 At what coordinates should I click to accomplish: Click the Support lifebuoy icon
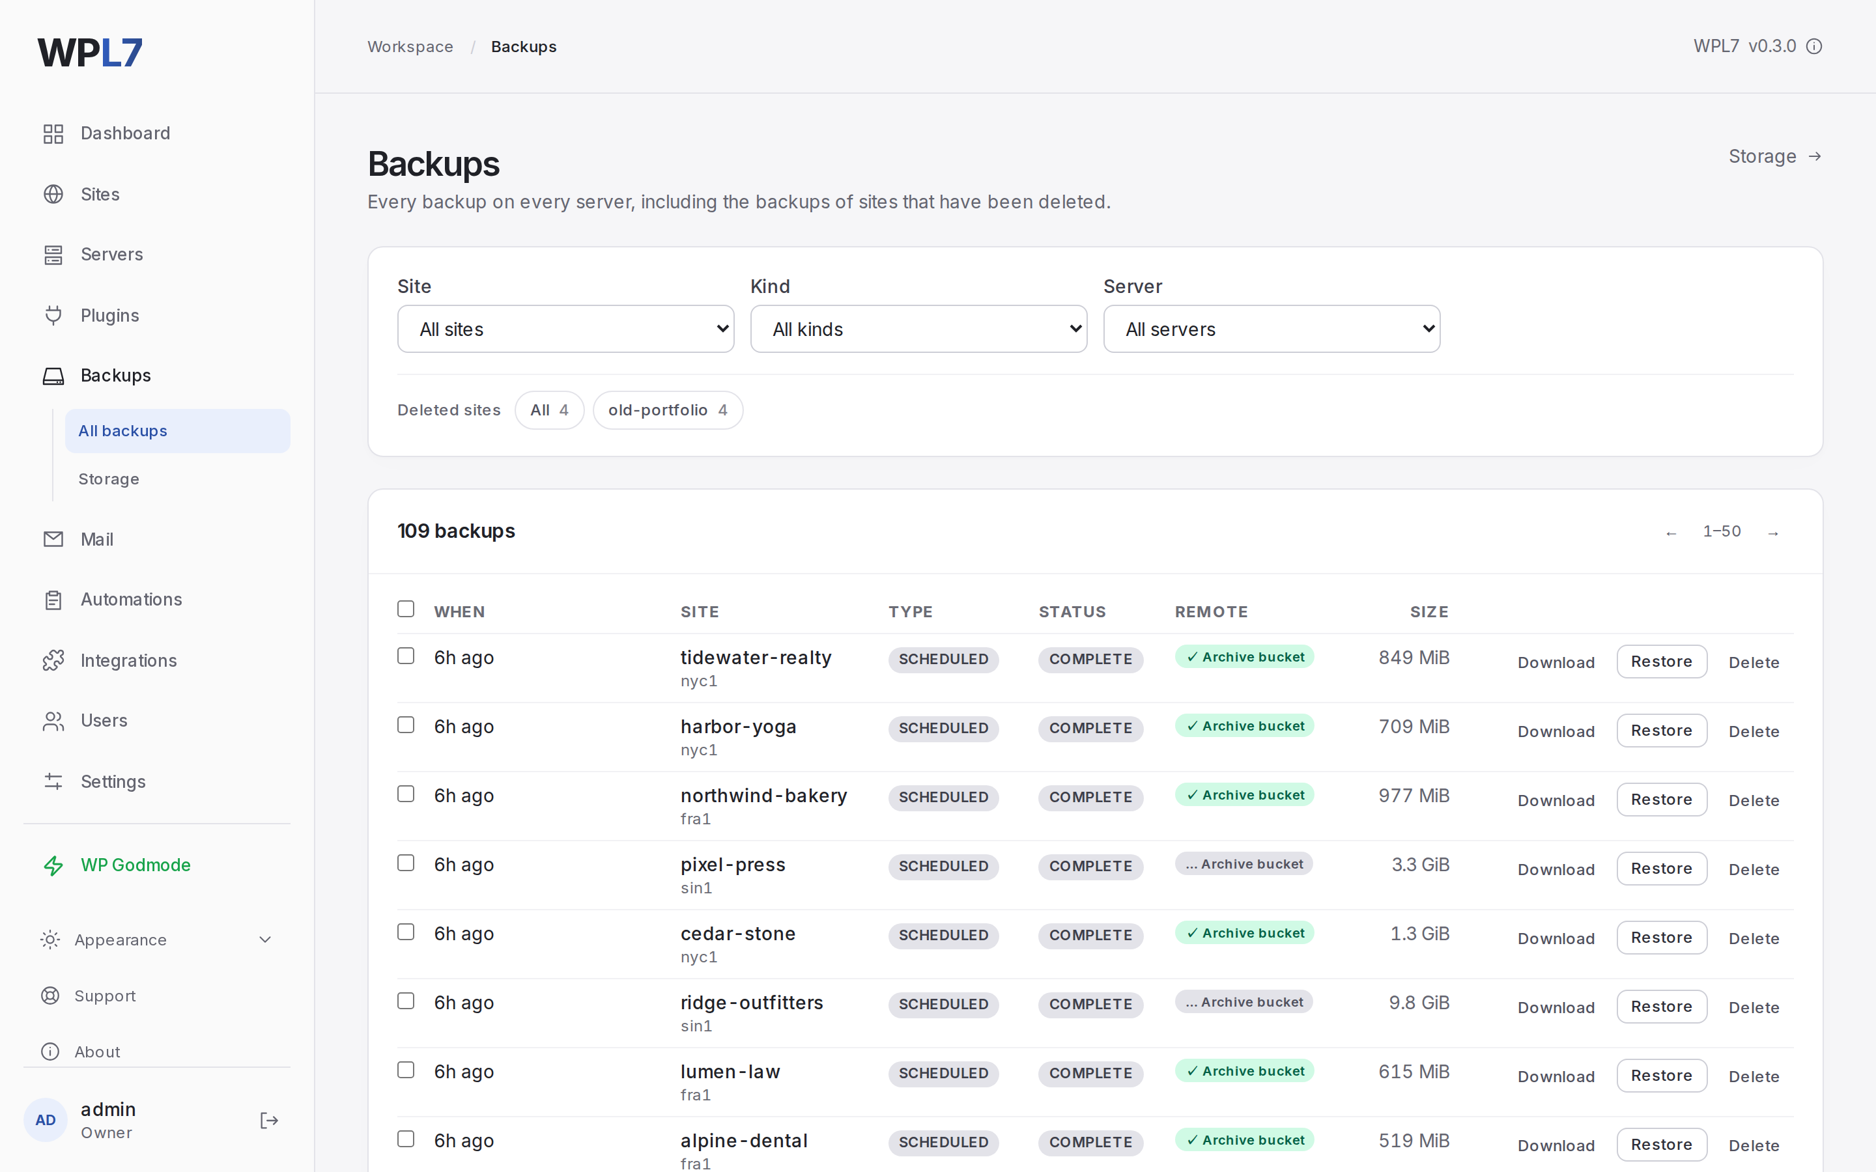(50, 996)
